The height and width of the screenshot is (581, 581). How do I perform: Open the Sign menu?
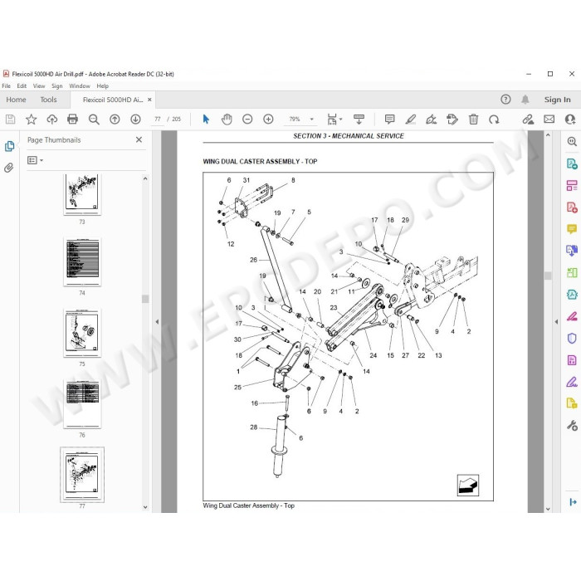56,86
